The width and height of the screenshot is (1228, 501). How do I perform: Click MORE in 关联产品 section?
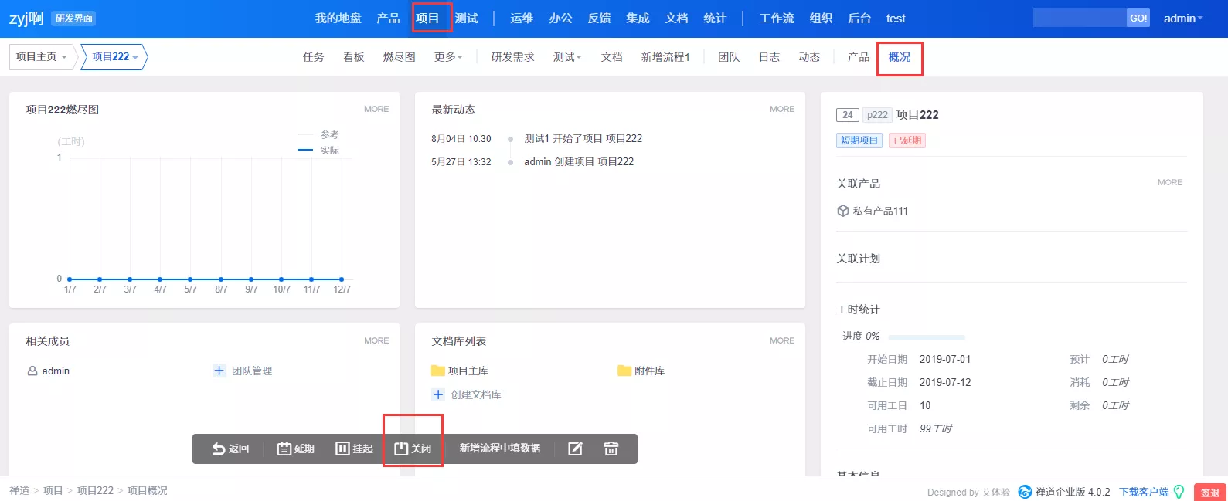click(1170, 182)
